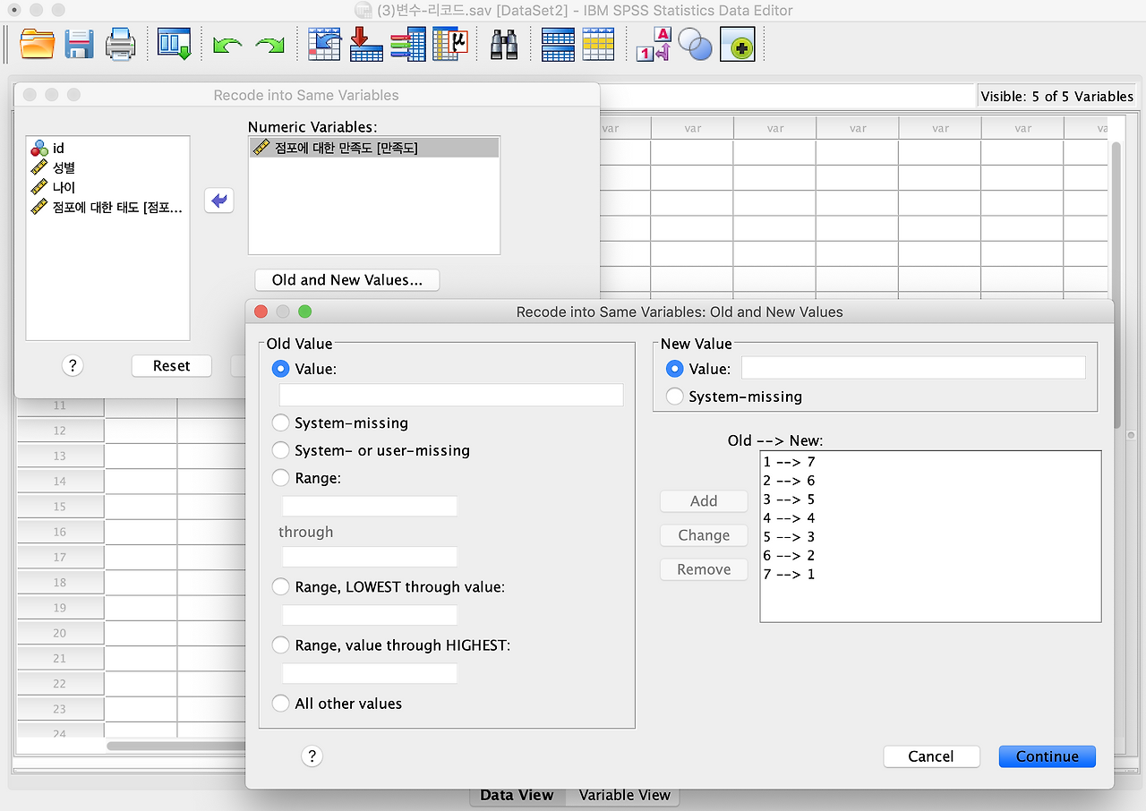Switch to the Variable View tab
This screenshot has height=811, width=1146.
(x=625, y=795)
